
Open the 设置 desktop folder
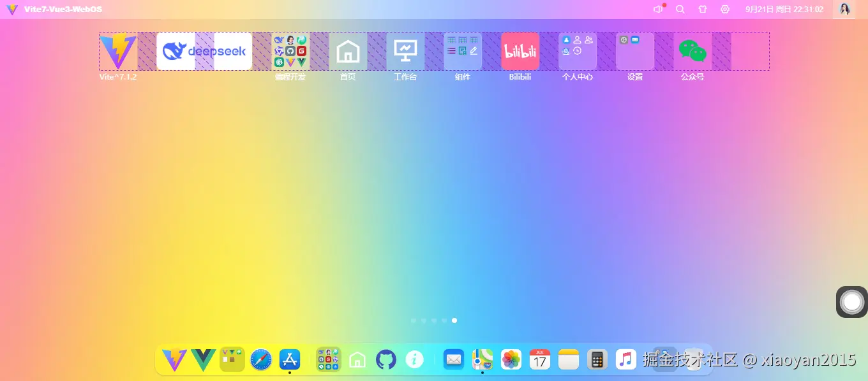coord(635,52)
